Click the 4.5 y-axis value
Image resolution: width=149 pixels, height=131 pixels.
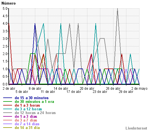point(5,16)
